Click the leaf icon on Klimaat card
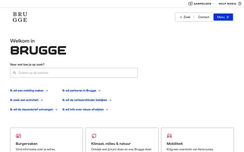 click(x=94, y=136)
